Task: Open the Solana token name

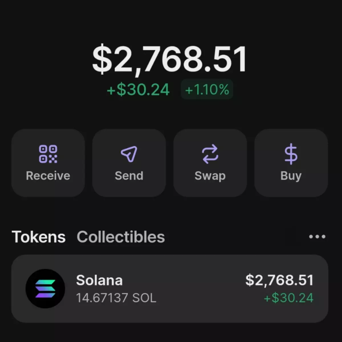Action: 99,280
